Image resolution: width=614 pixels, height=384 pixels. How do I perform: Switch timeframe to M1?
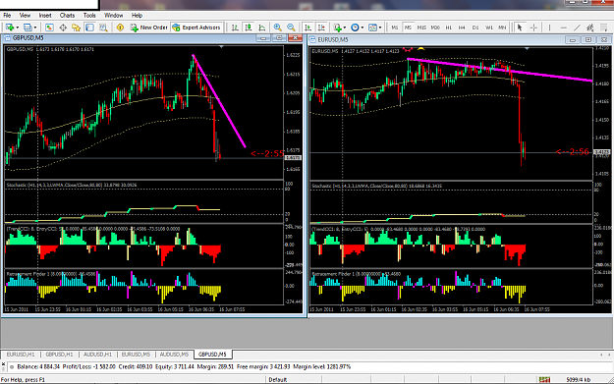[x=395, y=27]
